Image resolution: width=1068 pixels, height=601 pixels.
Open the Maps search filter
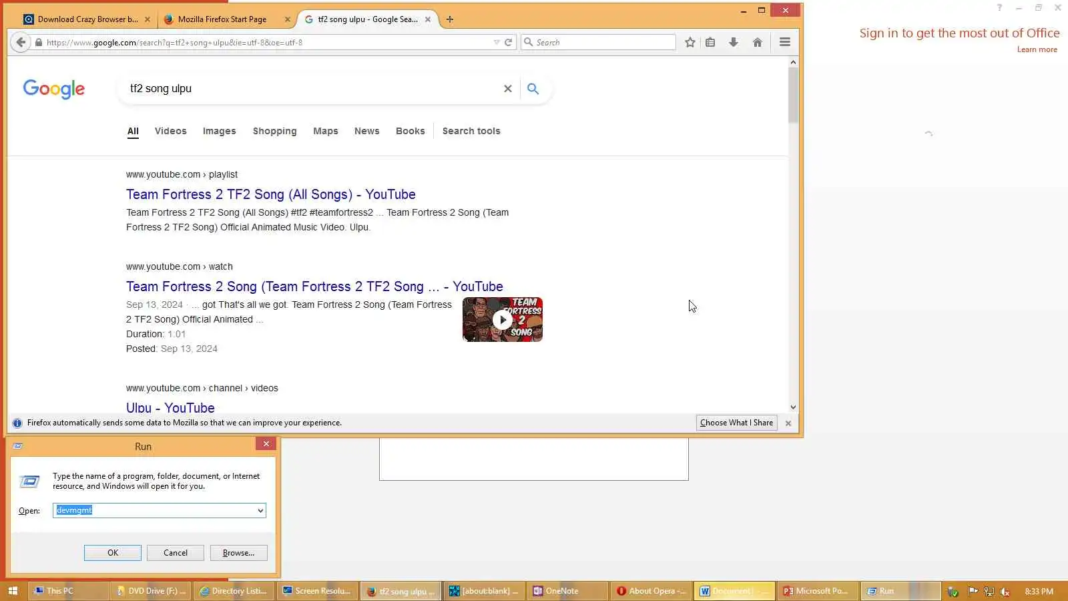(x=326, y=131)
